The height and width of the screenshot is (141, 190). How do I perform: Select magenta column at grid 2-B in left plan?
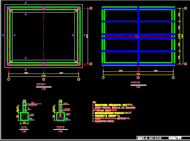(44, 8)
